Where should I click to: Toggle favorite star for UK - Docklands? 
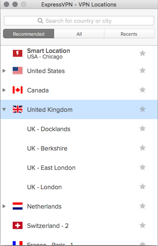click(x=143, y=129)
